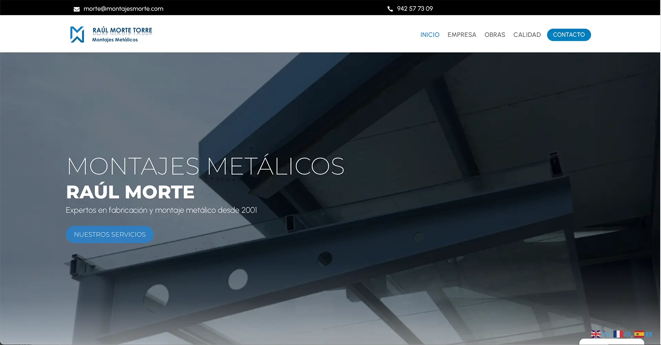The height and width of the screenshot is (345, 661).
Task: Click the blue M logo icon
Action: [77, 34]
